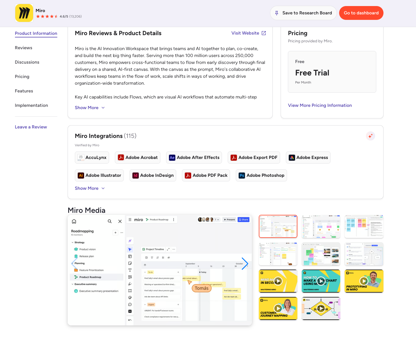Click the Adobe Illustrator Ai icon
This screenshot has width=416, height=345.
click(81, 175)
